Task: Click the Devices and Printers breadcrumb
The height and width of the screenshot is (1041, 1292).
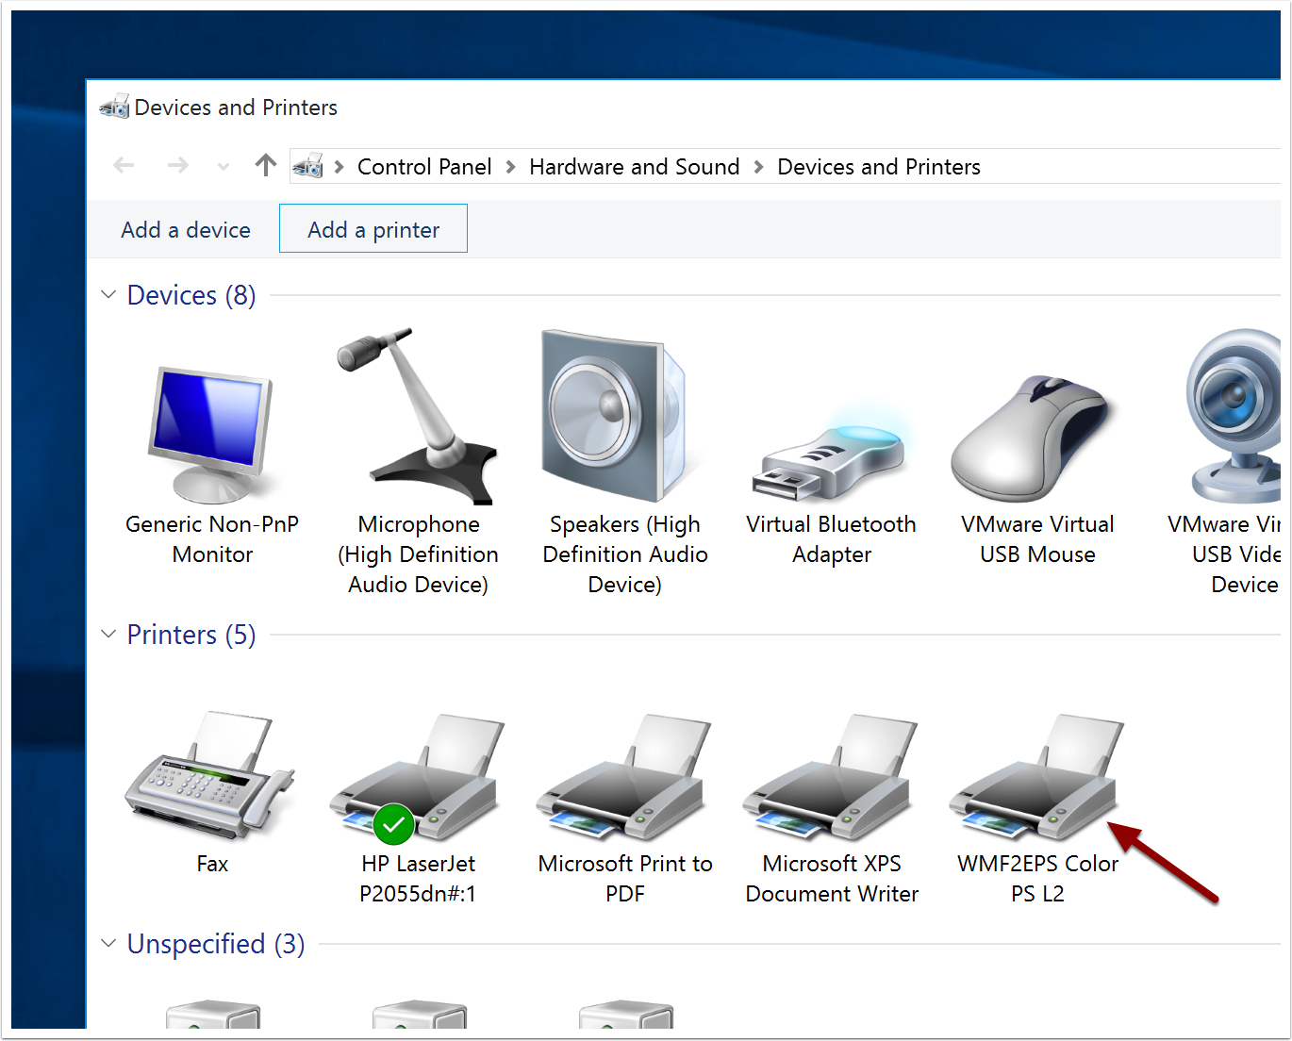Action: tap(879, 167)
